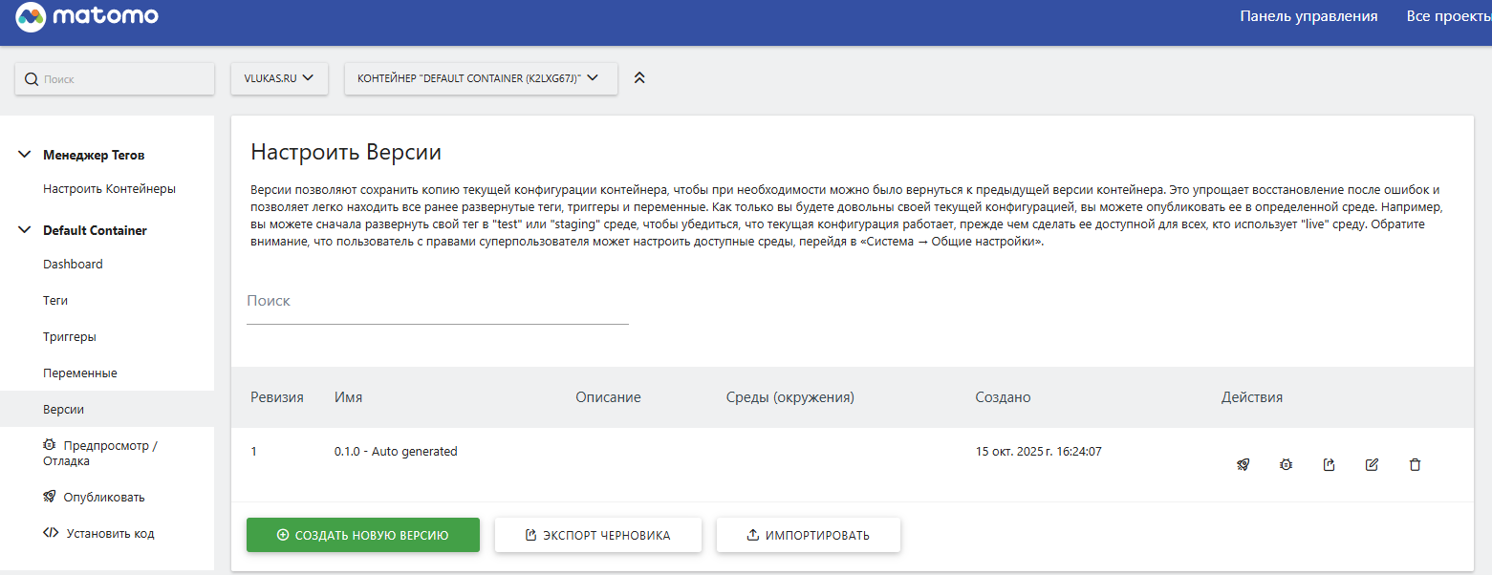Open Панель управления in the top bar
Viewport: 1492px width, 575px height.
coord(1308,16)
